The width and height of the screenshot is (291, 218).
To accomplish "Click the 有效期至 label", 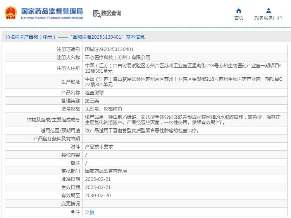I will tap(71, 196).
